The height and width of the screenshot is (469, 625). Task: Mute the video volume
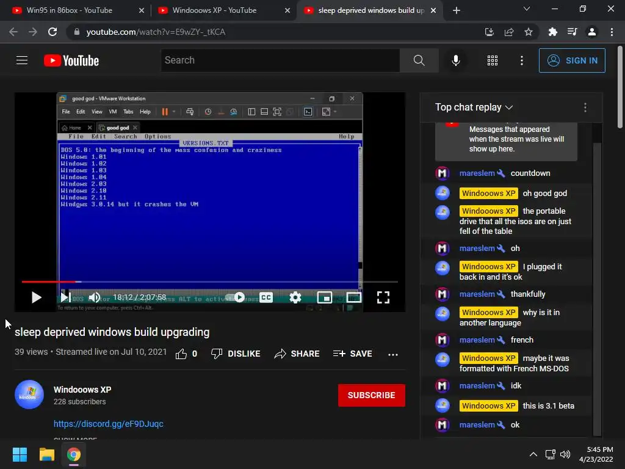click(x=95, y=297)
